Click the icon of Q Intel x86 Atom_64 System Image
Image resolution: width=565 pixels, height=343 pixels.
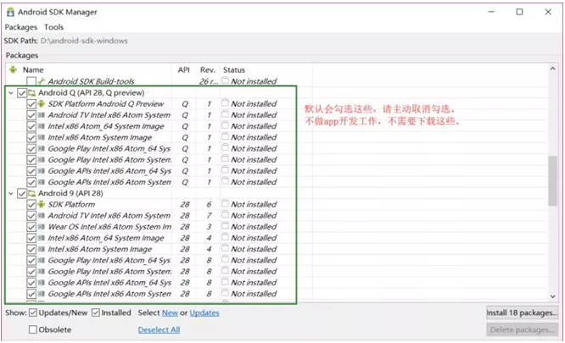pos(42,126)
